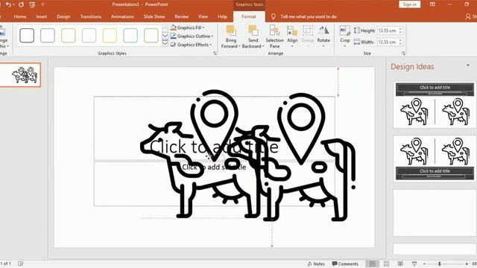Click the Tell me what you want to do box
The width and height of the screenshot is (477, 268).
309,16
